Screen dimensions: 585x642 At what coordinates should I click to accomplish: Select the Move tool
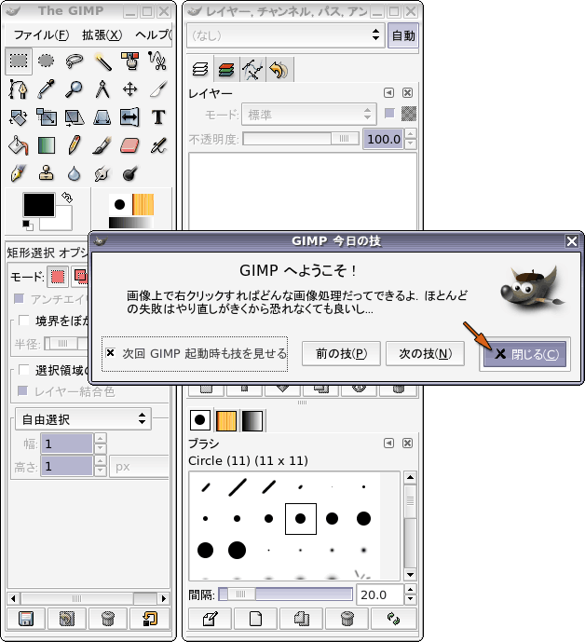(x=130, y=89)
